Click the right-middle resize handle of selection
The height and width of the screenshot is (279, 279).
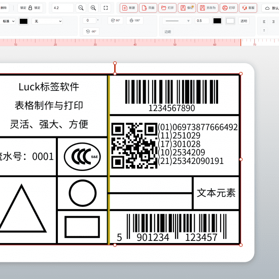(x=241, y=159)
